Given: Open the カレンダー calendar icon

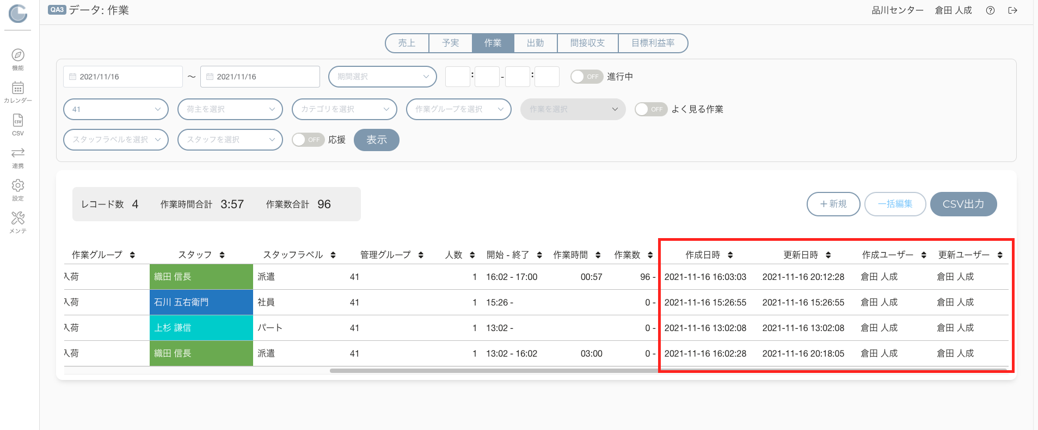Looking at the screenshot, I should pos(18,88).
